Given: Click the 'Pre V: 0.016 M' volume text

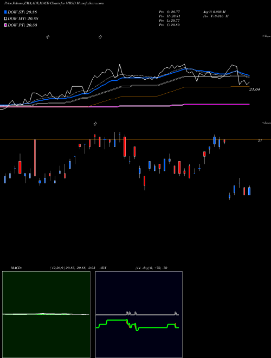Looking at the screenshot, I should [215, 16].
